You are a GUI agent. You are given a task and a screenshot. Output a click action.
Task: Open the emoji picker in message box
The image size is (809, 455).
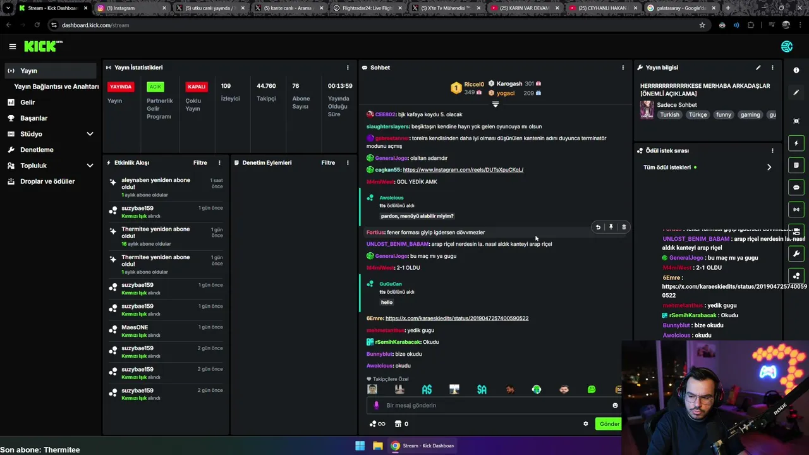click(x=615, y=405)
